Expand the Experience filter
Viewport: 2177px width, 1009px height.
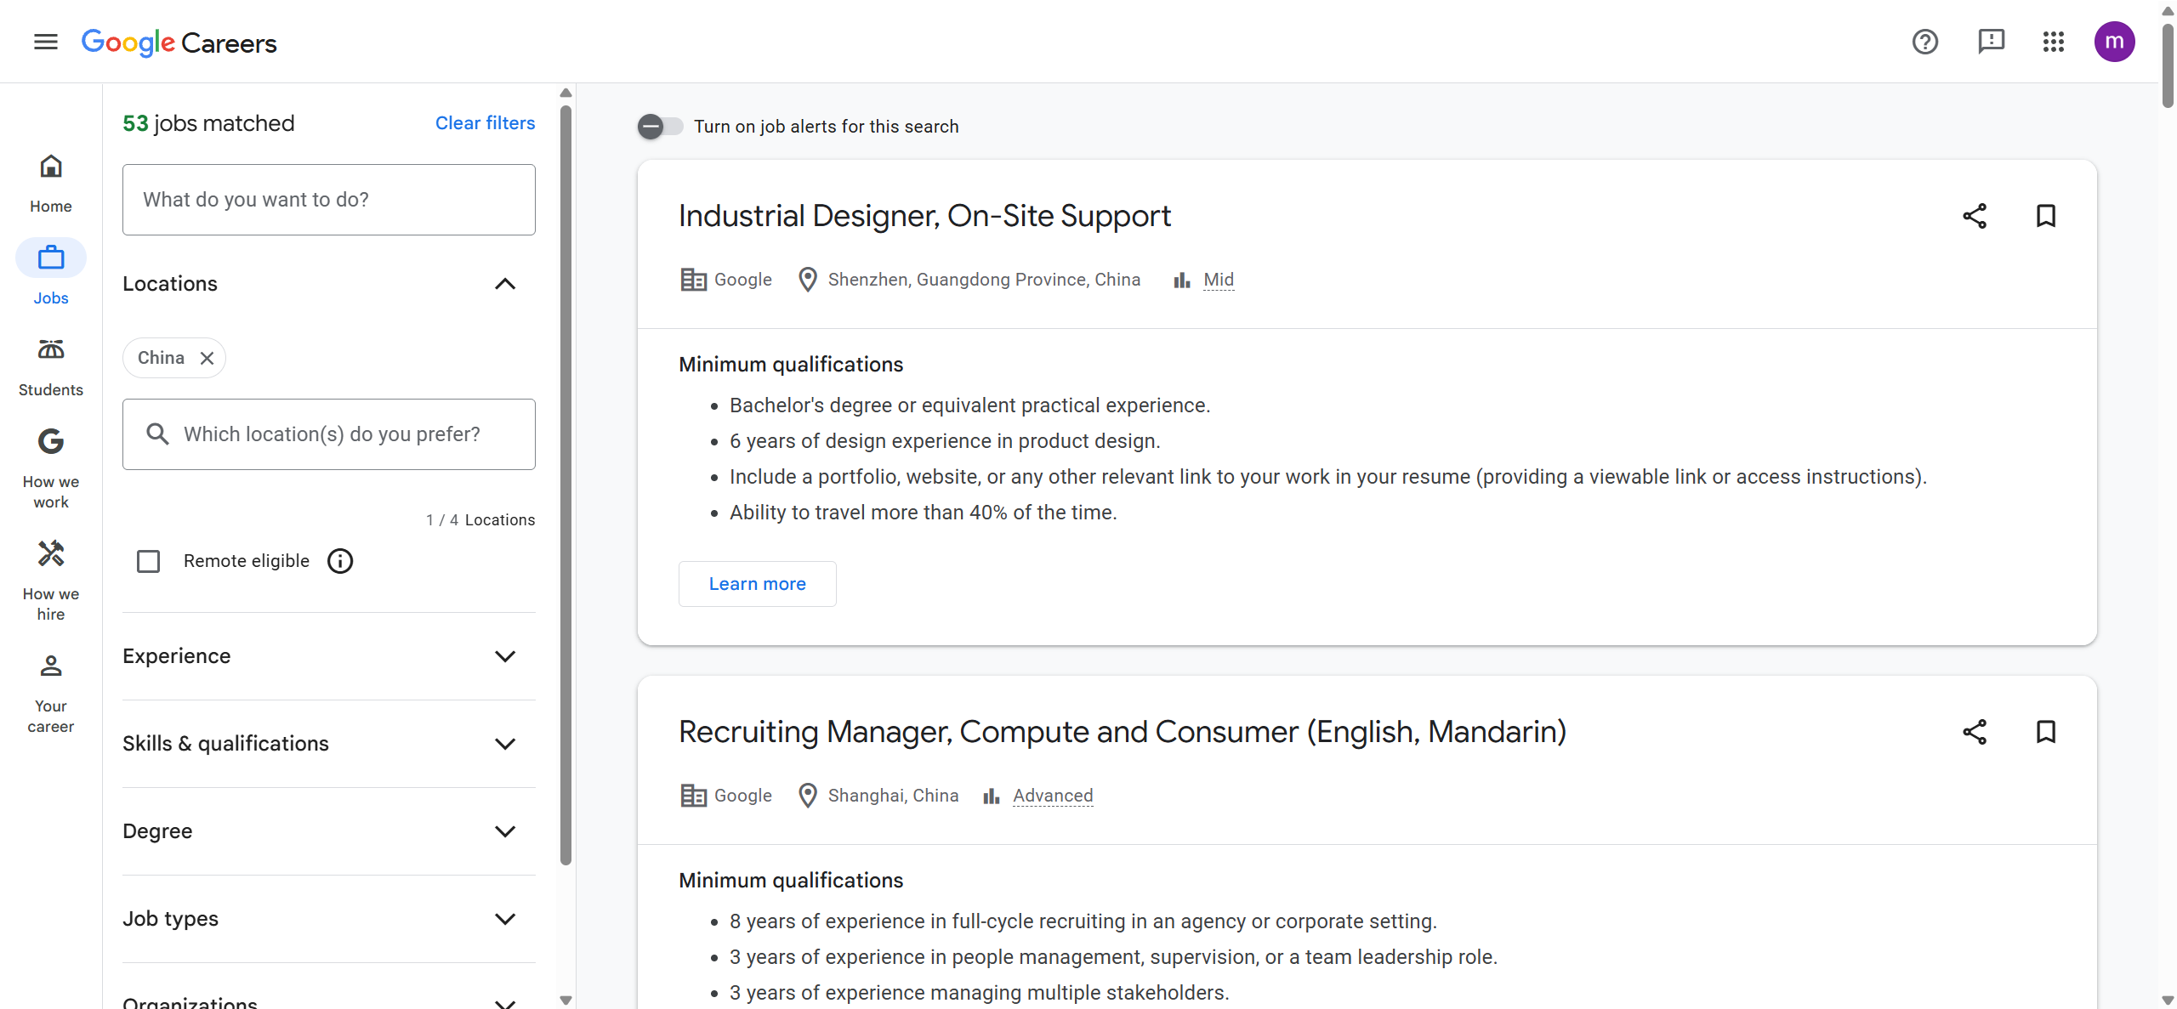[505, 656]
